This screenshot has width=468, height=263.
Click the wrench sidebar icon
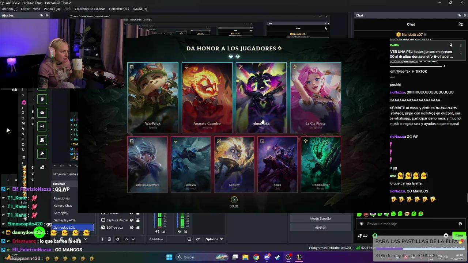[42, 154]
